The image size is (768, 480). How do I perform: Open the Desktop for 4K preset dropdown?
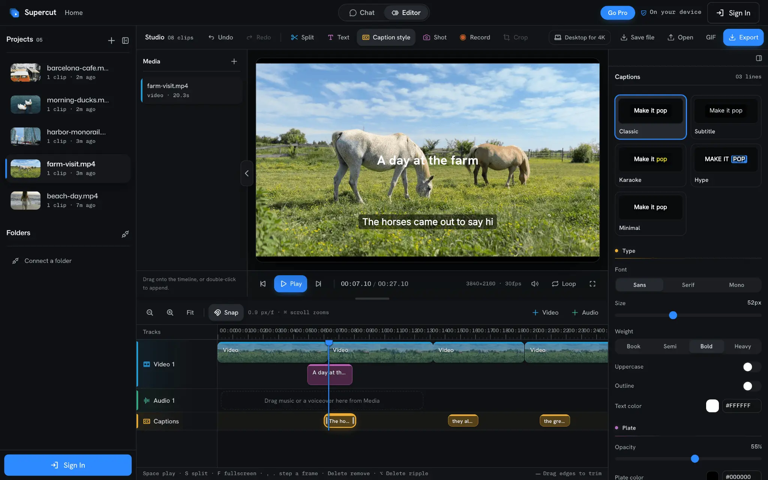580,37
